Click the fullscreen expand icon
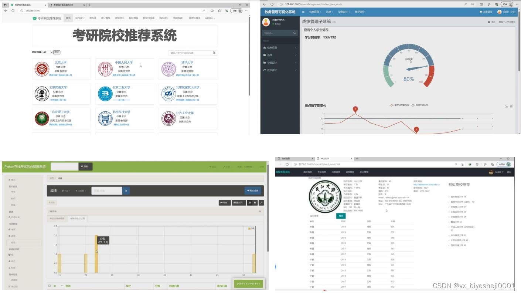This screenshot has height=293, width=521. click(x=261, y=202)
